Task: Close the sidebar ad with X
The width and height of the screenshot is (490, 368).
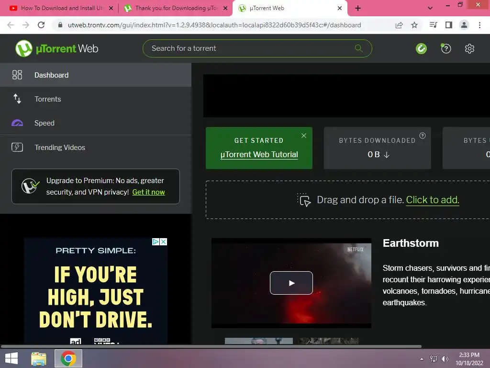Action: point(164,241)
